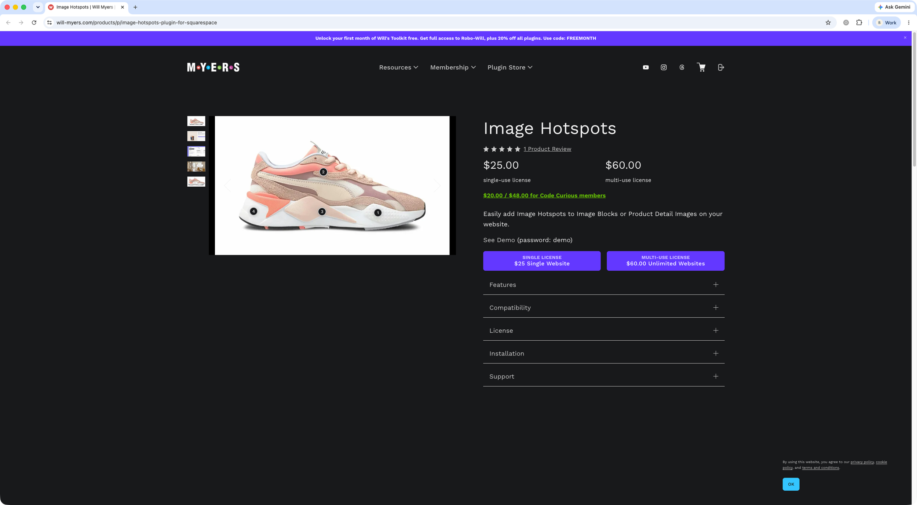Viewport: 917px width, 505px height.
Task: Show previous product image with left arrow
Action: [x=228, y=186]
